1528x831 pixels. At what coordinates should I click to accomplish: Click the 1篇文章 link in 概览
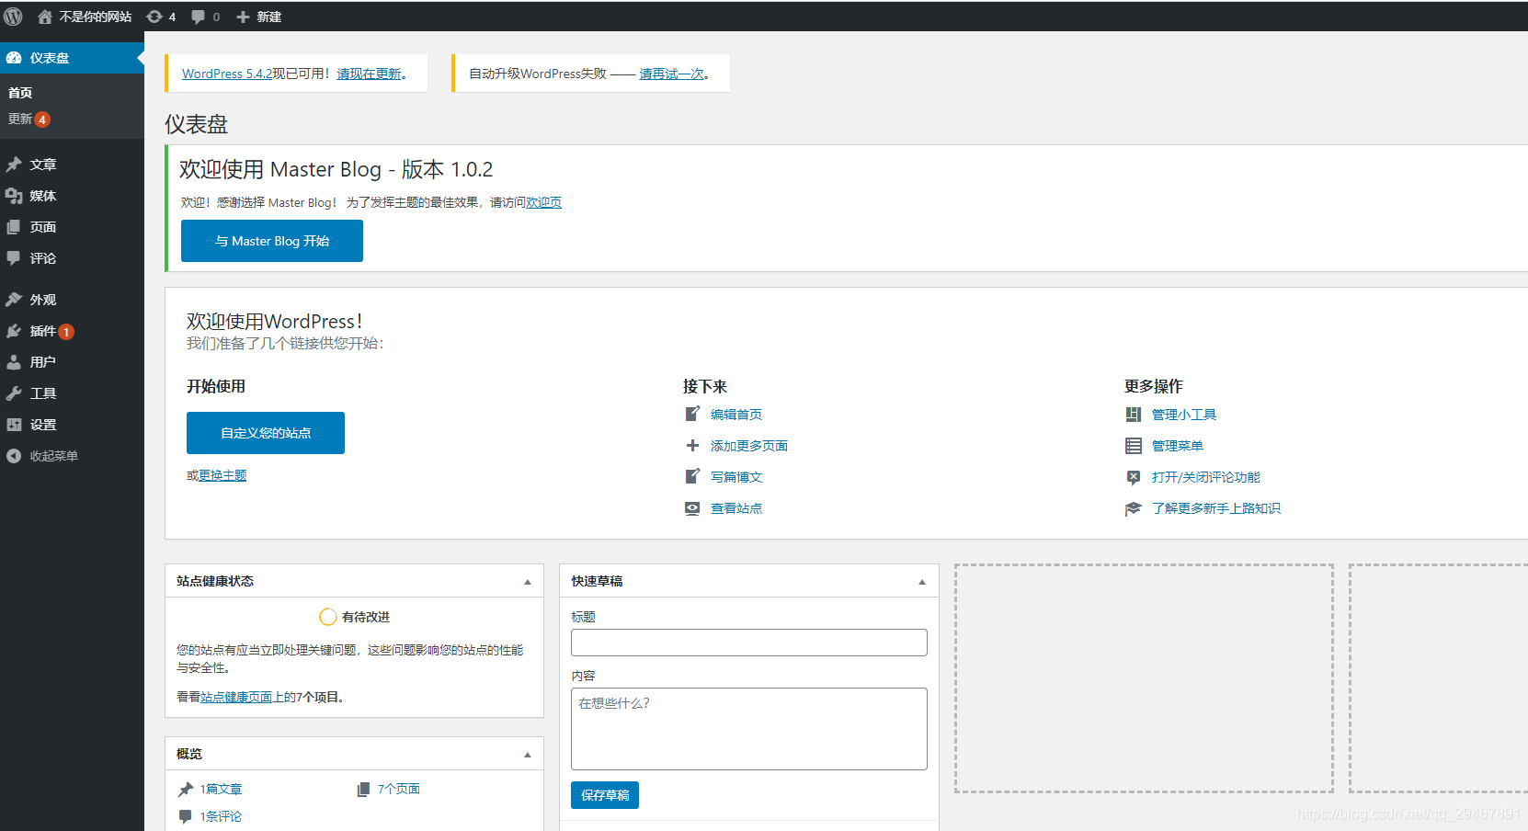(222, 789)
